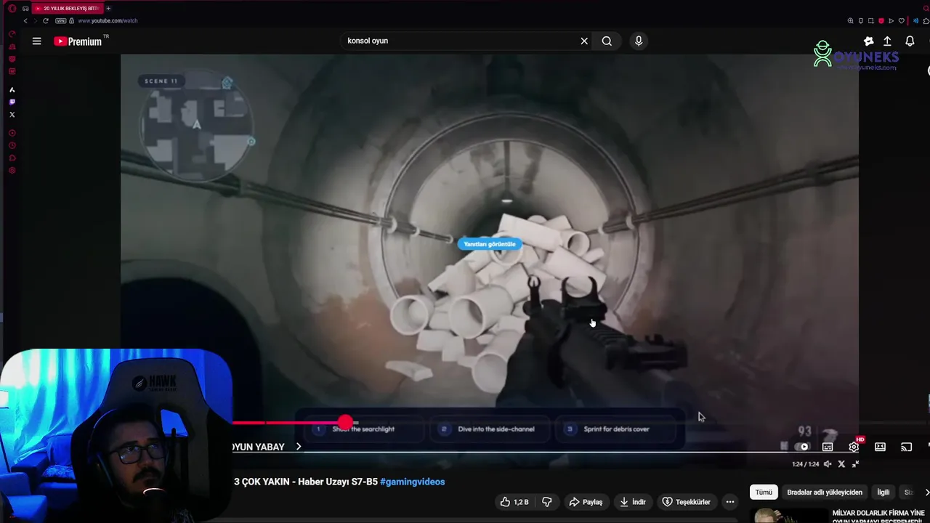Exit fullscreen with collapse arrows icon

(x=855, y=464)
